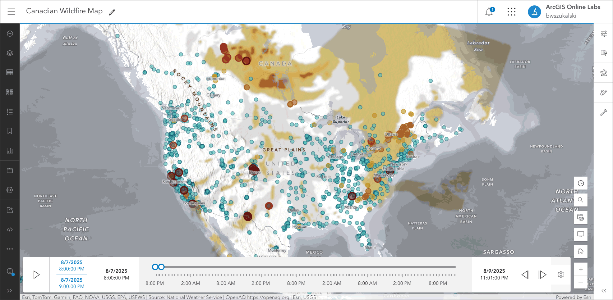Open the Properties sliders icon
This screenshot has height=300, width=613.
tap(604, 34)
